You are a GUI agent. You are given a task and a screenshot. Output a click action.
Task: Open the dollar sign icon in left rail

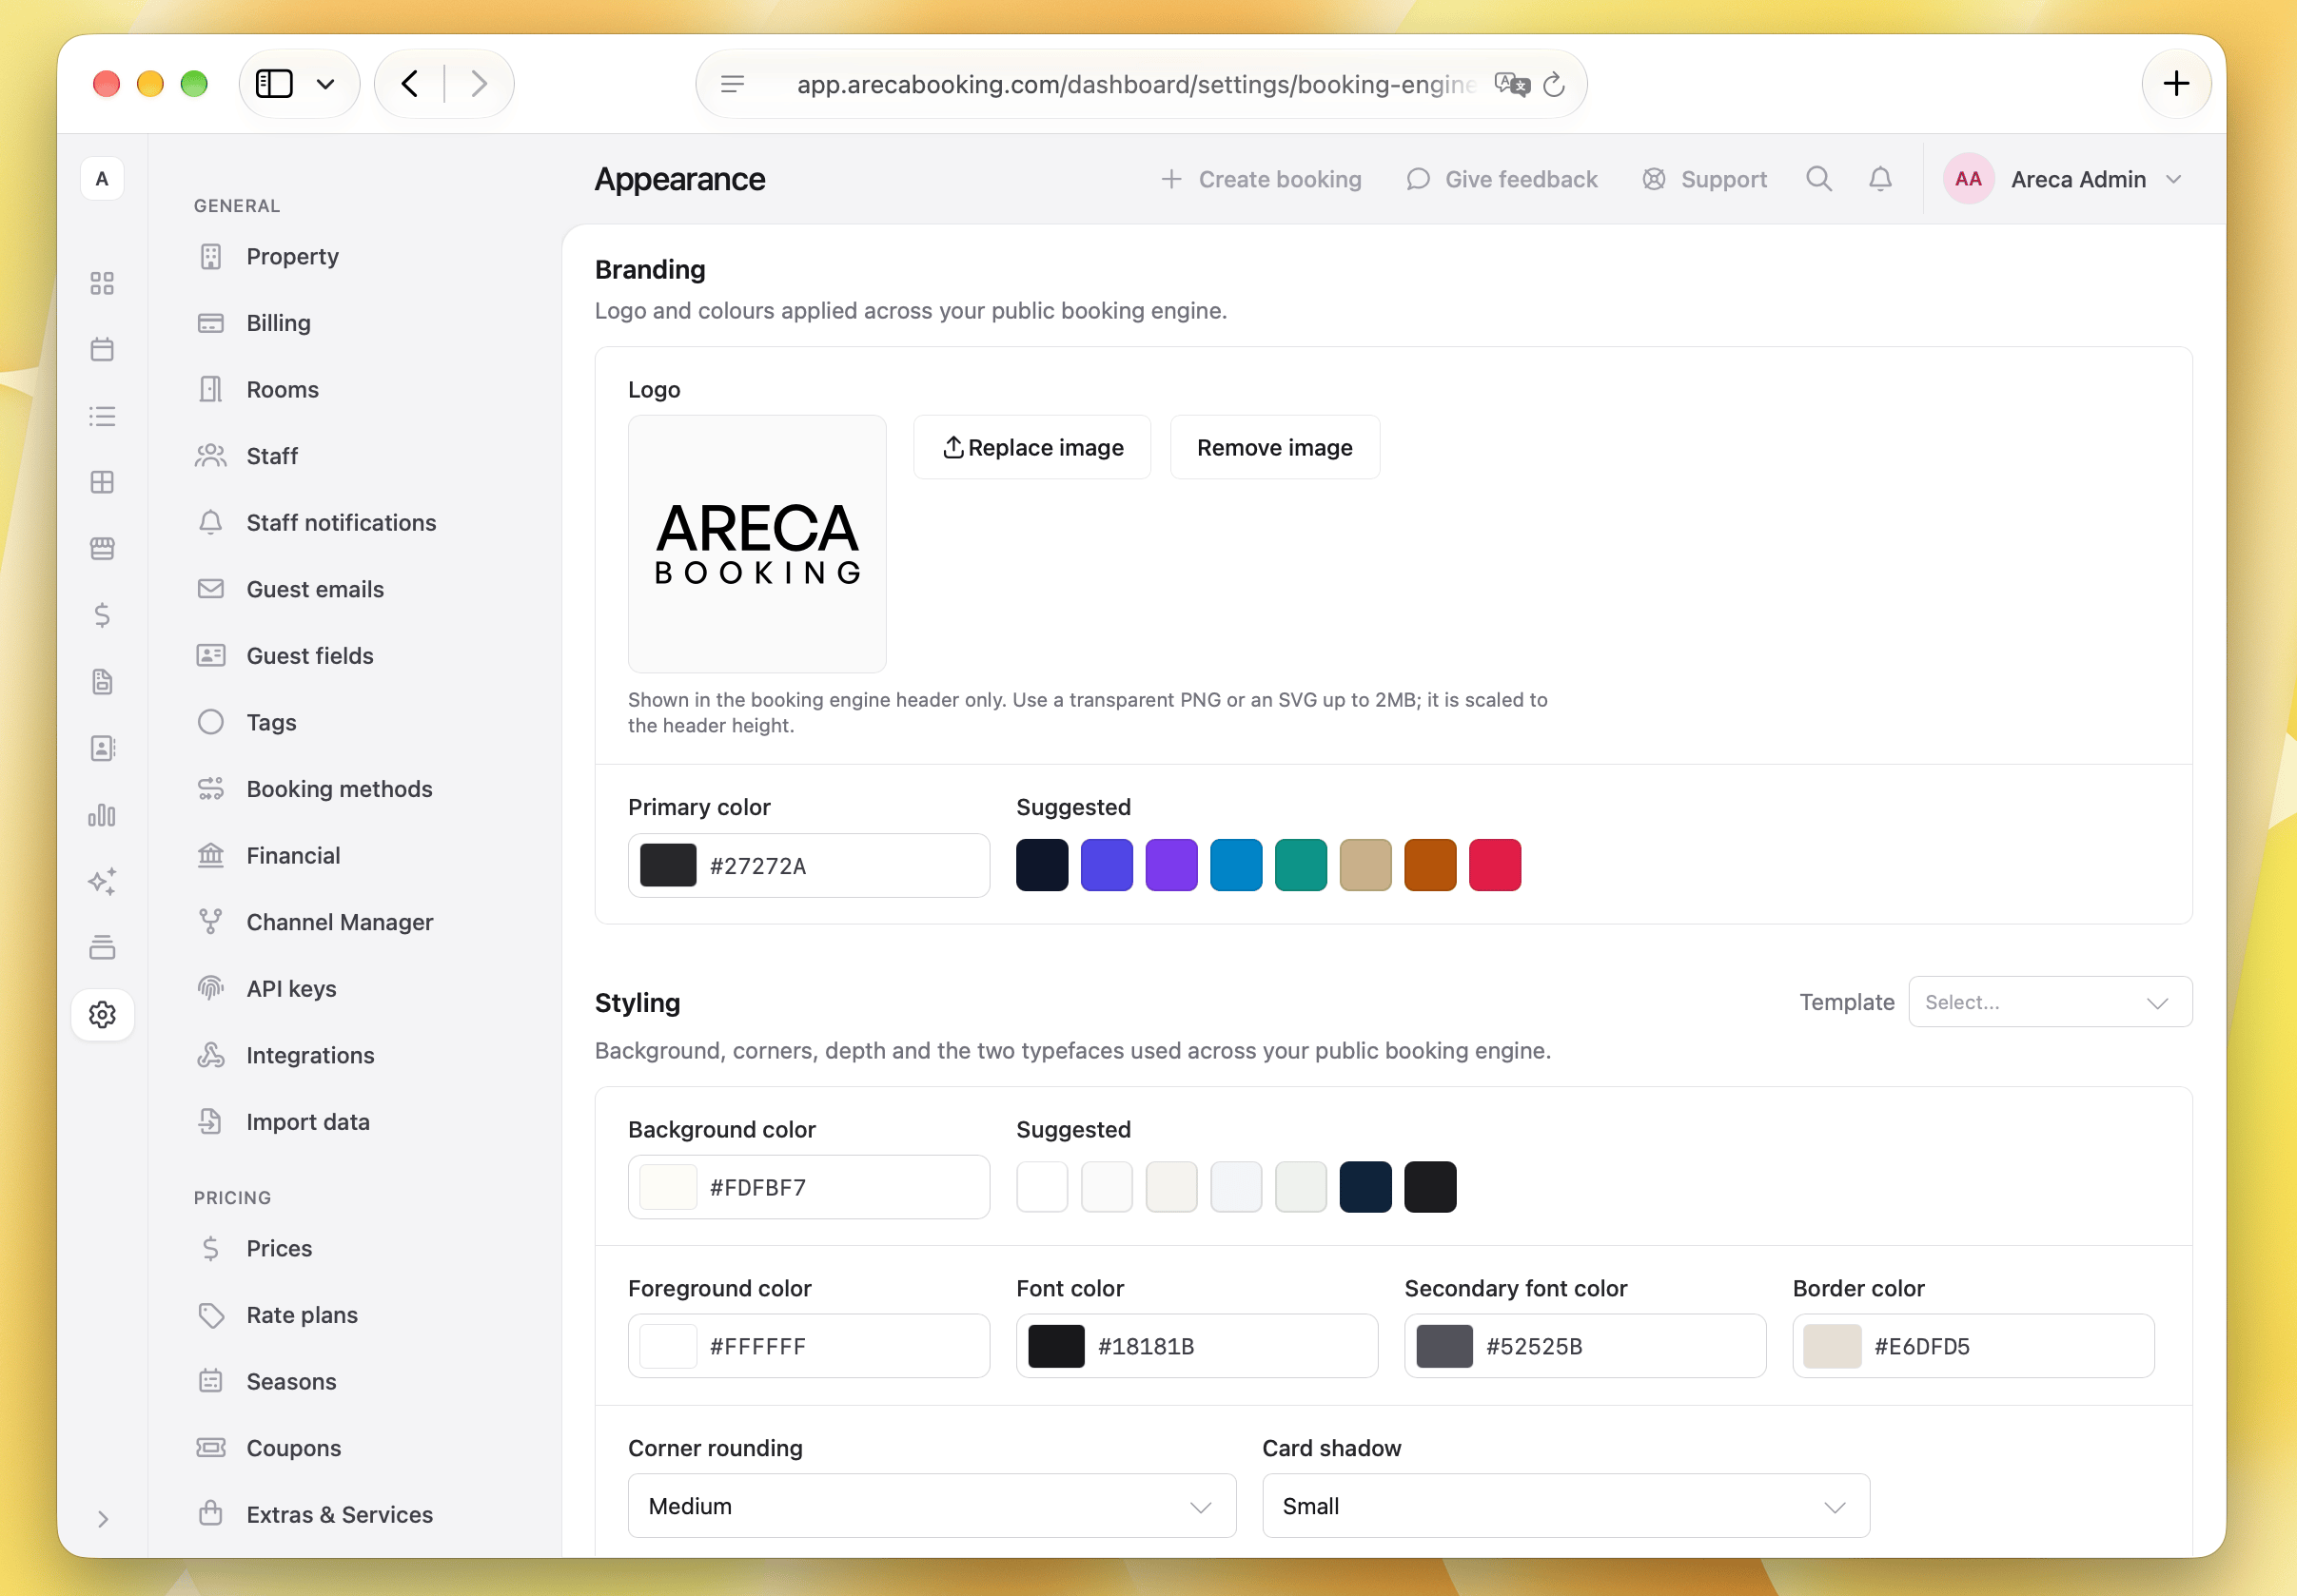click(102, 615)
